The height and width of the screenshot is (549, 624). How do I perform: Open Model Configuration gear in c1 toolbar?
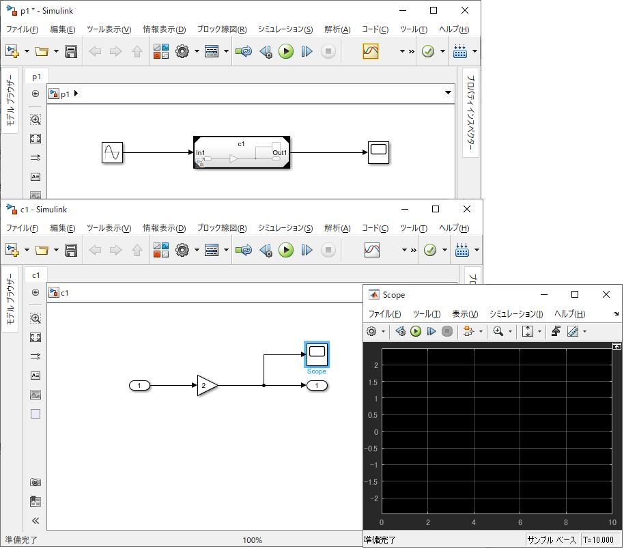pyautogui.click(x=182, y=250)
